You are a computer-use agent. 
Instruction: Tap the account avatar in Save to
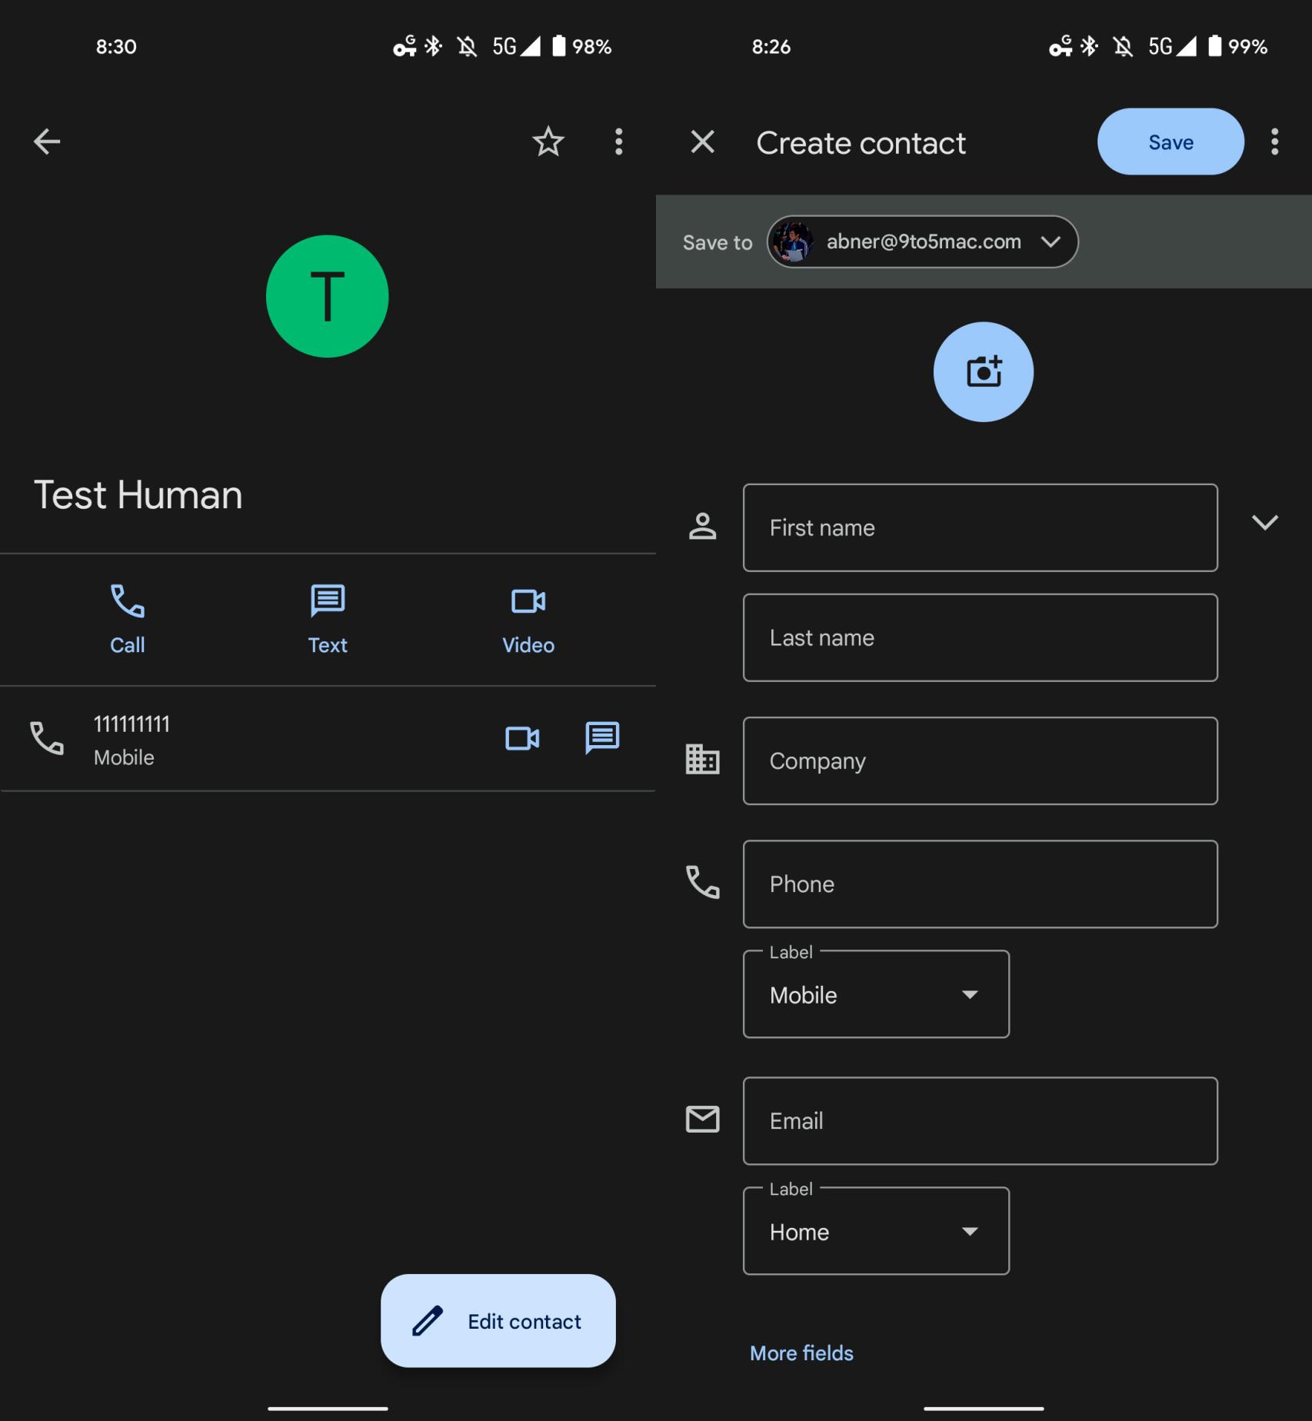pos(793,241)
